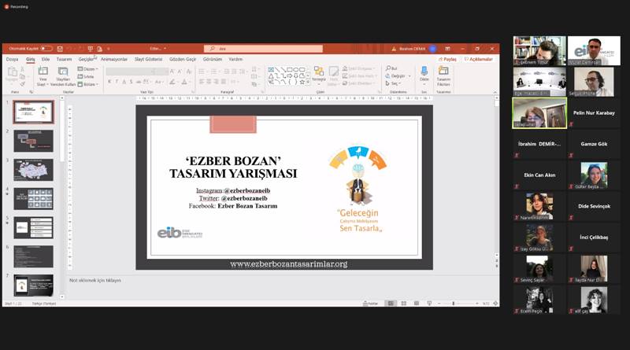Viewport: 630px width, 350px height.
Task: Switch to Slide Sorter view icon
Action: point(404,304)
